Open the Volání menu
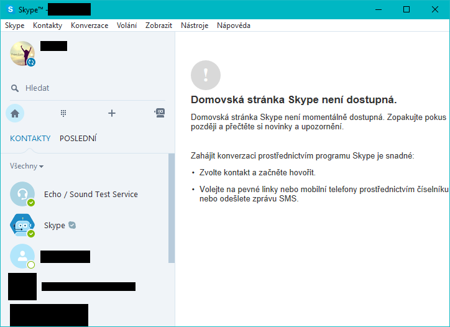This screenshot has width=450, height=327. point(127,25)
